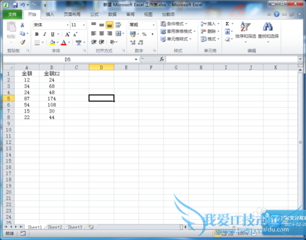Switch to 公式 ribbon tab
The height and width of the screenshot is (240, 306).
click(x=94, y=14)
